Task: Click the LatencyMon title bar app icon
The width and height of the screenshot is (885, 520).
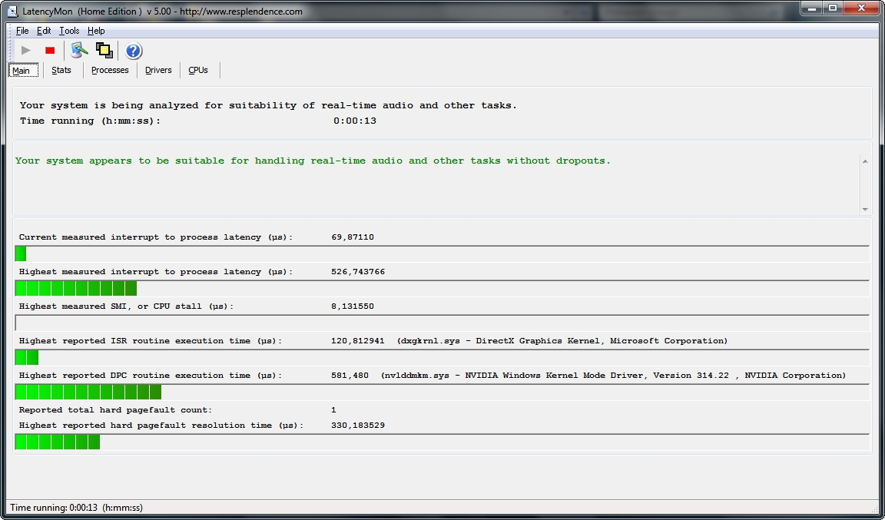Action: point(12,12)
